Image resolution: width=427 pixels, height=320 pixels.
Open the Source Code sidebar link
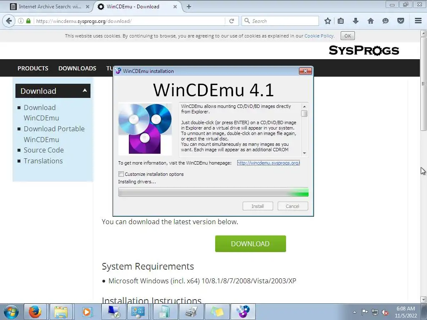point(43,150)
